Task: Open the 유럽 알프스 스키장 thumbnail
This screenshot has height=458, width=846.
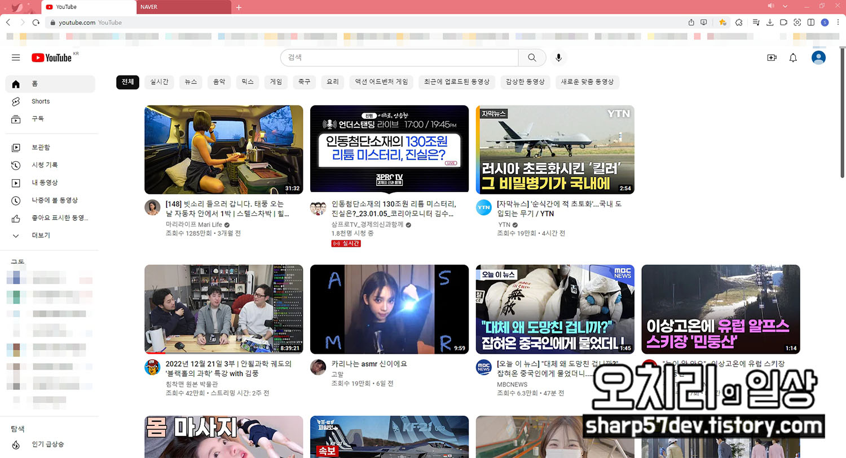Action: [721, 309]
